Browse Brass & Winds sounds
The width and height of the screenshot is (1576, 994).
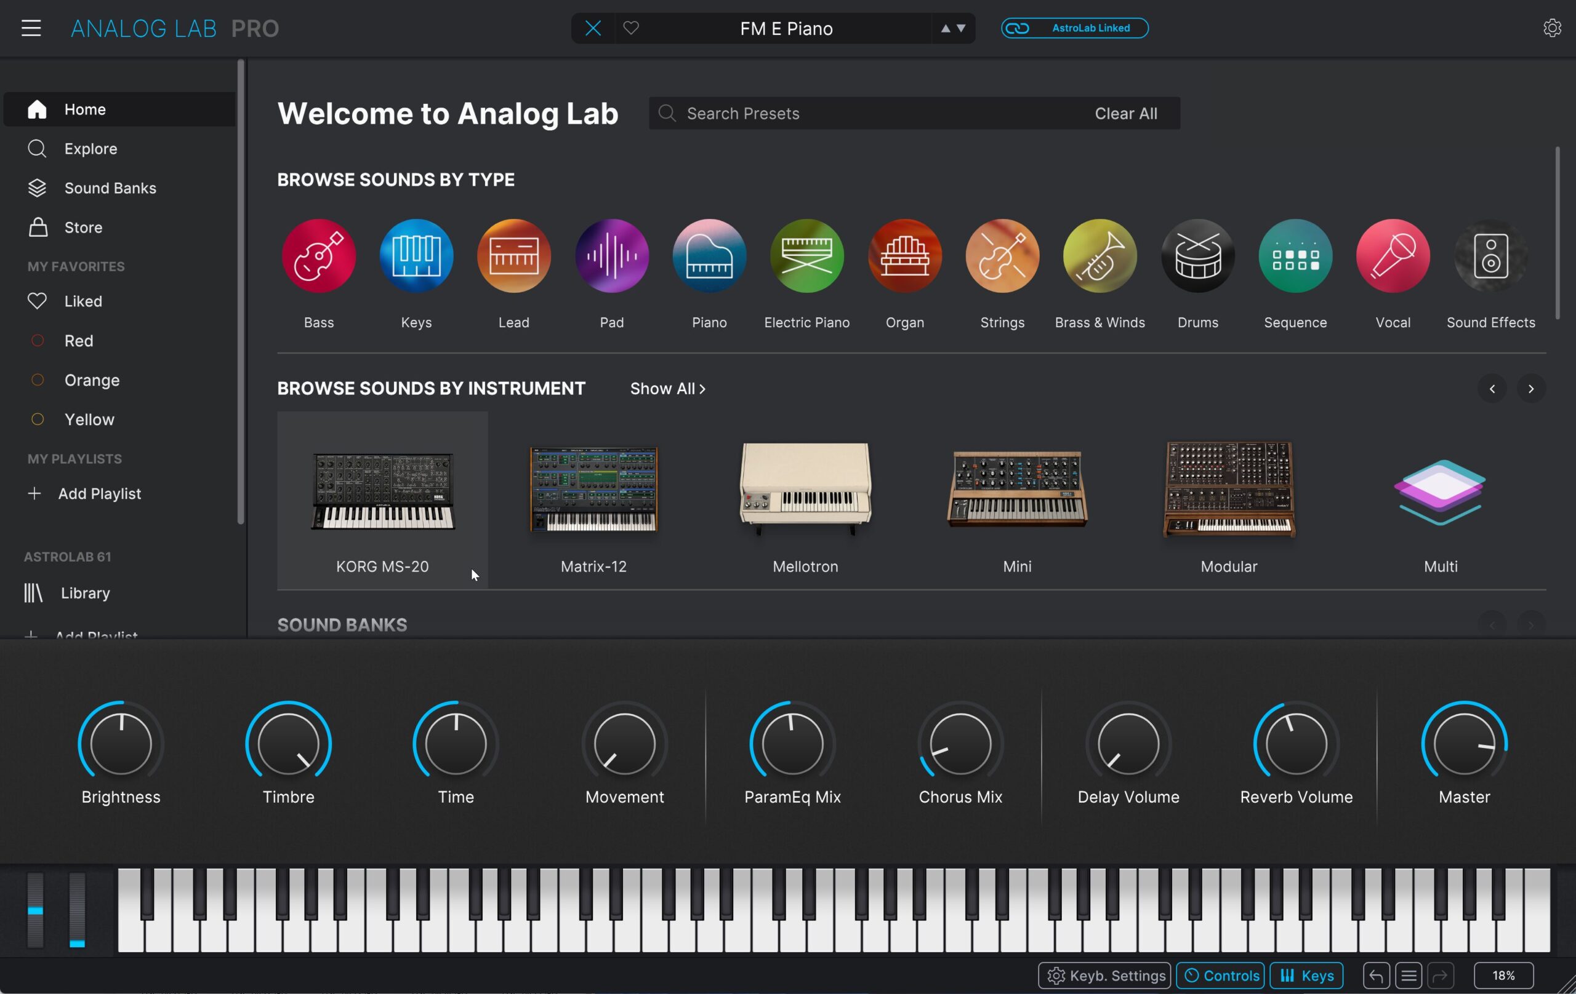point(1100,256)
